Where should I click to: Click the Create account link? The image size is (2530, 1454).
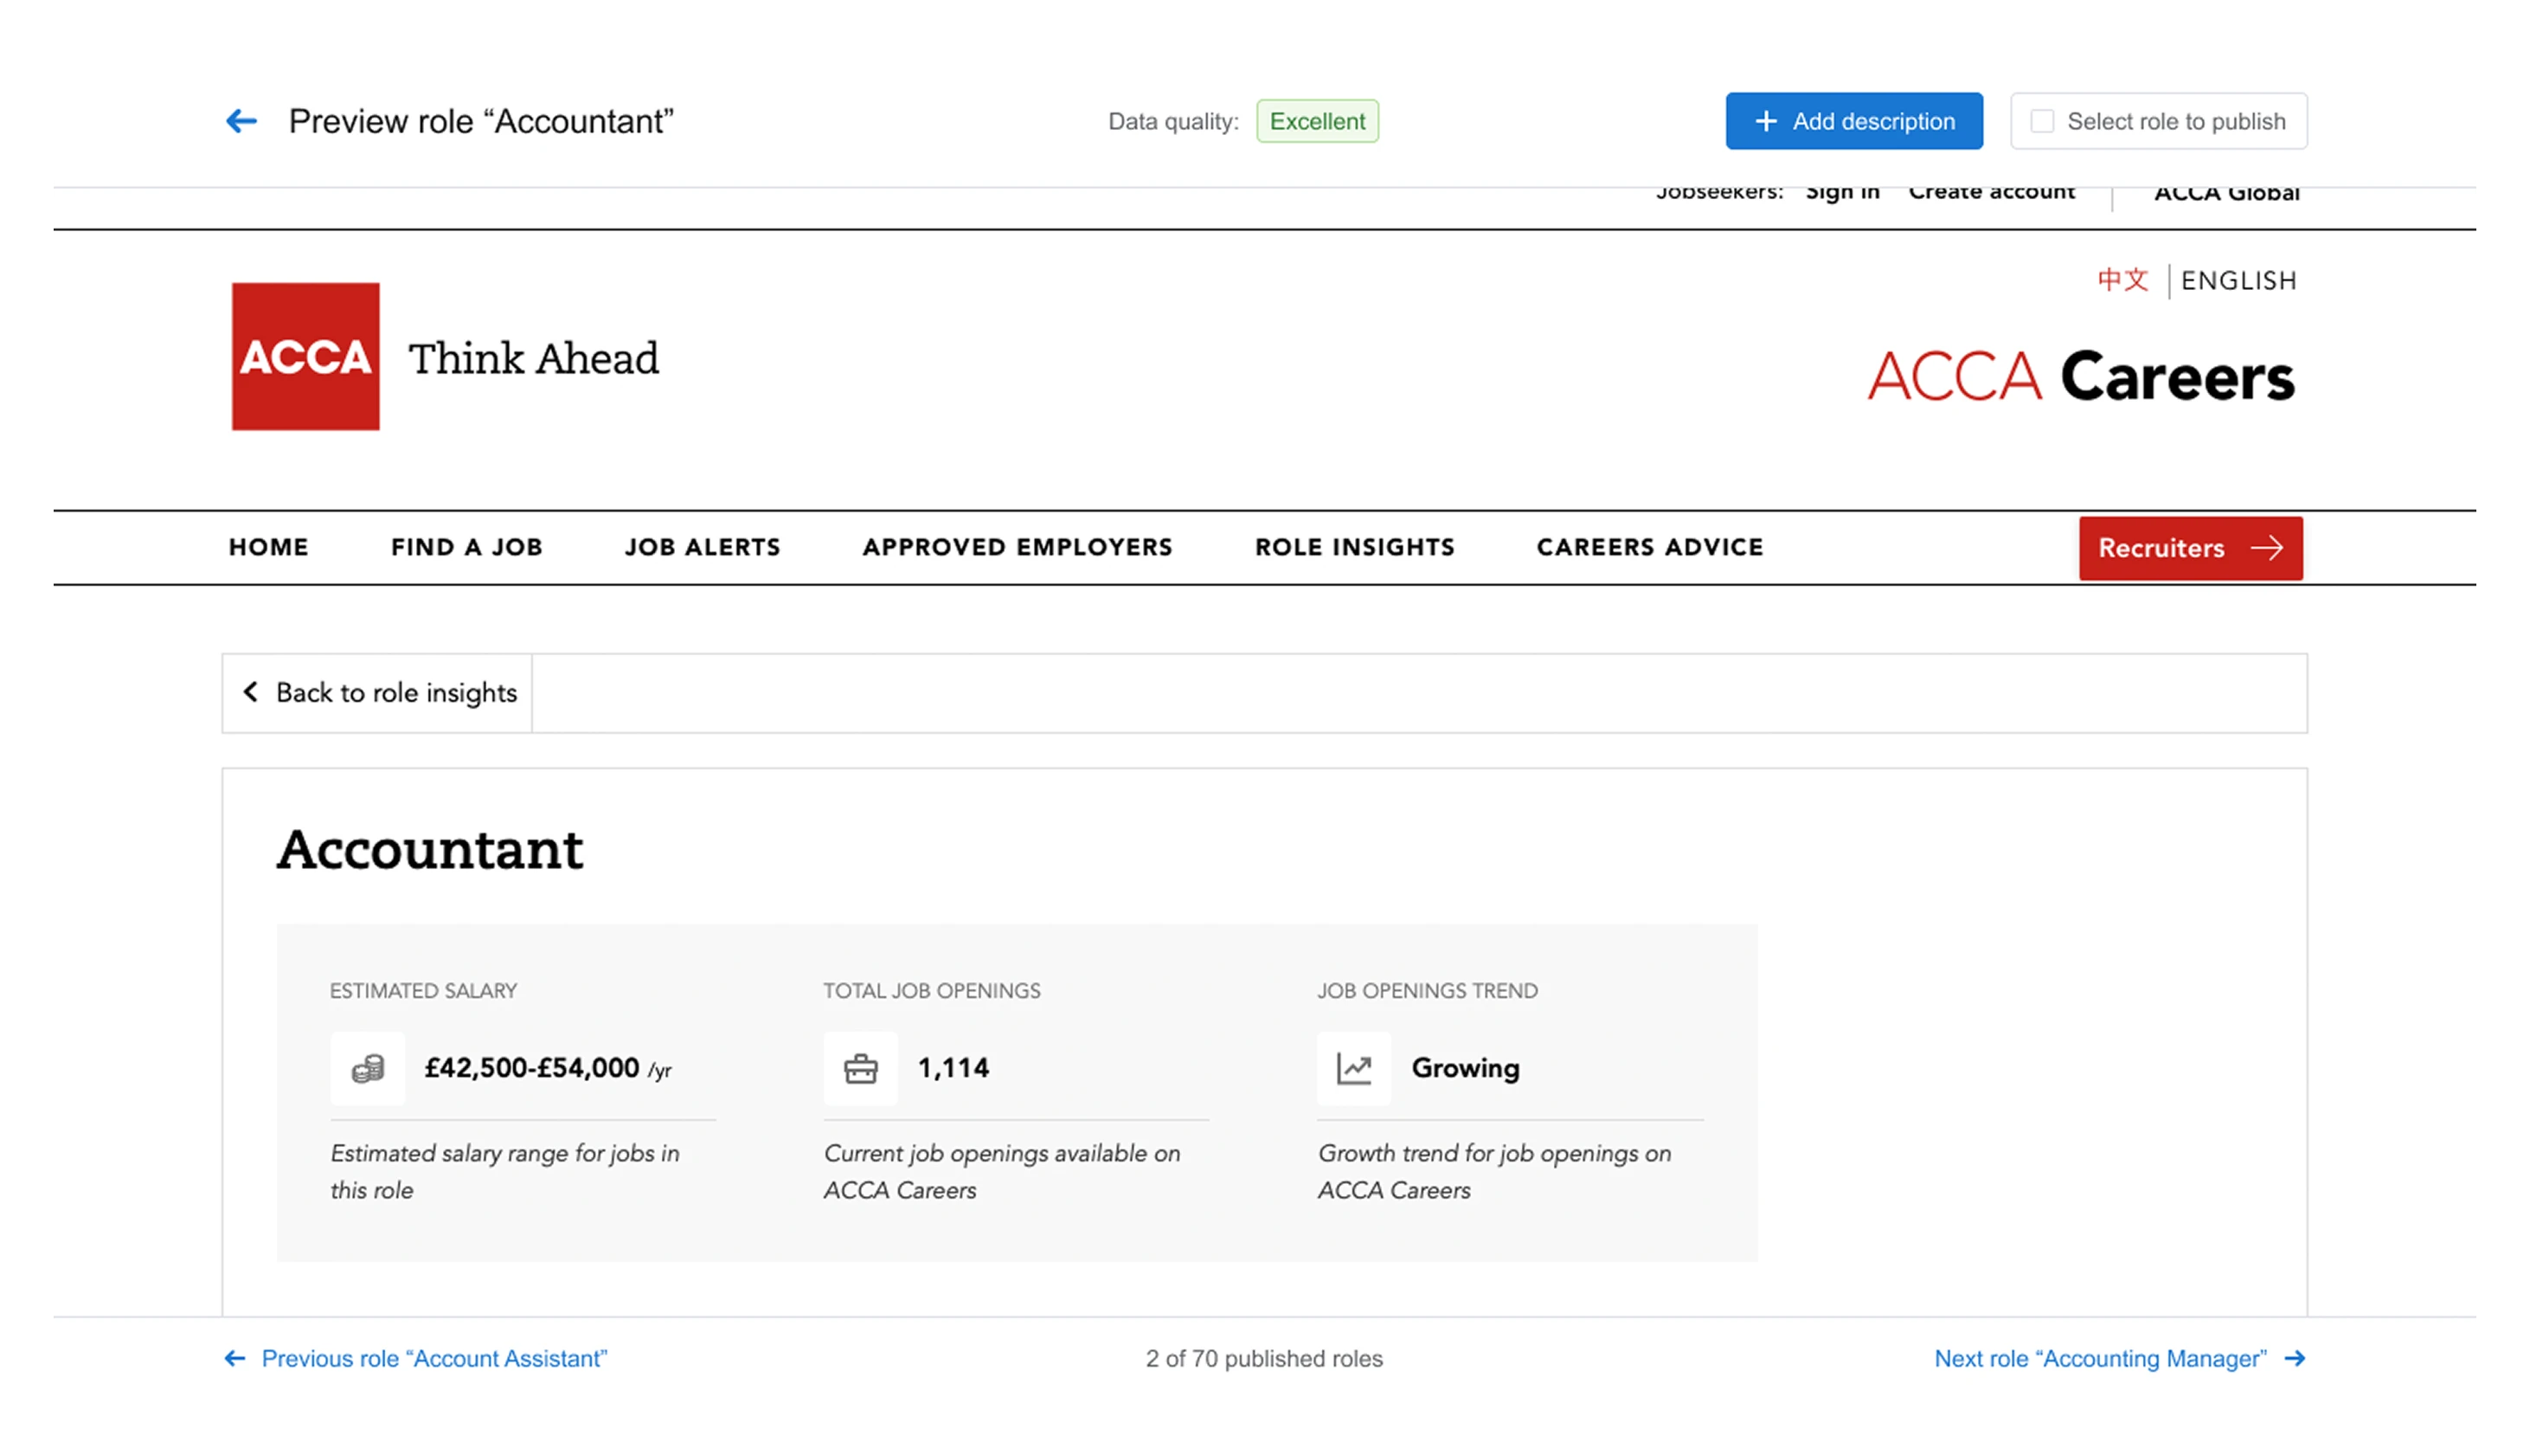1992,192
